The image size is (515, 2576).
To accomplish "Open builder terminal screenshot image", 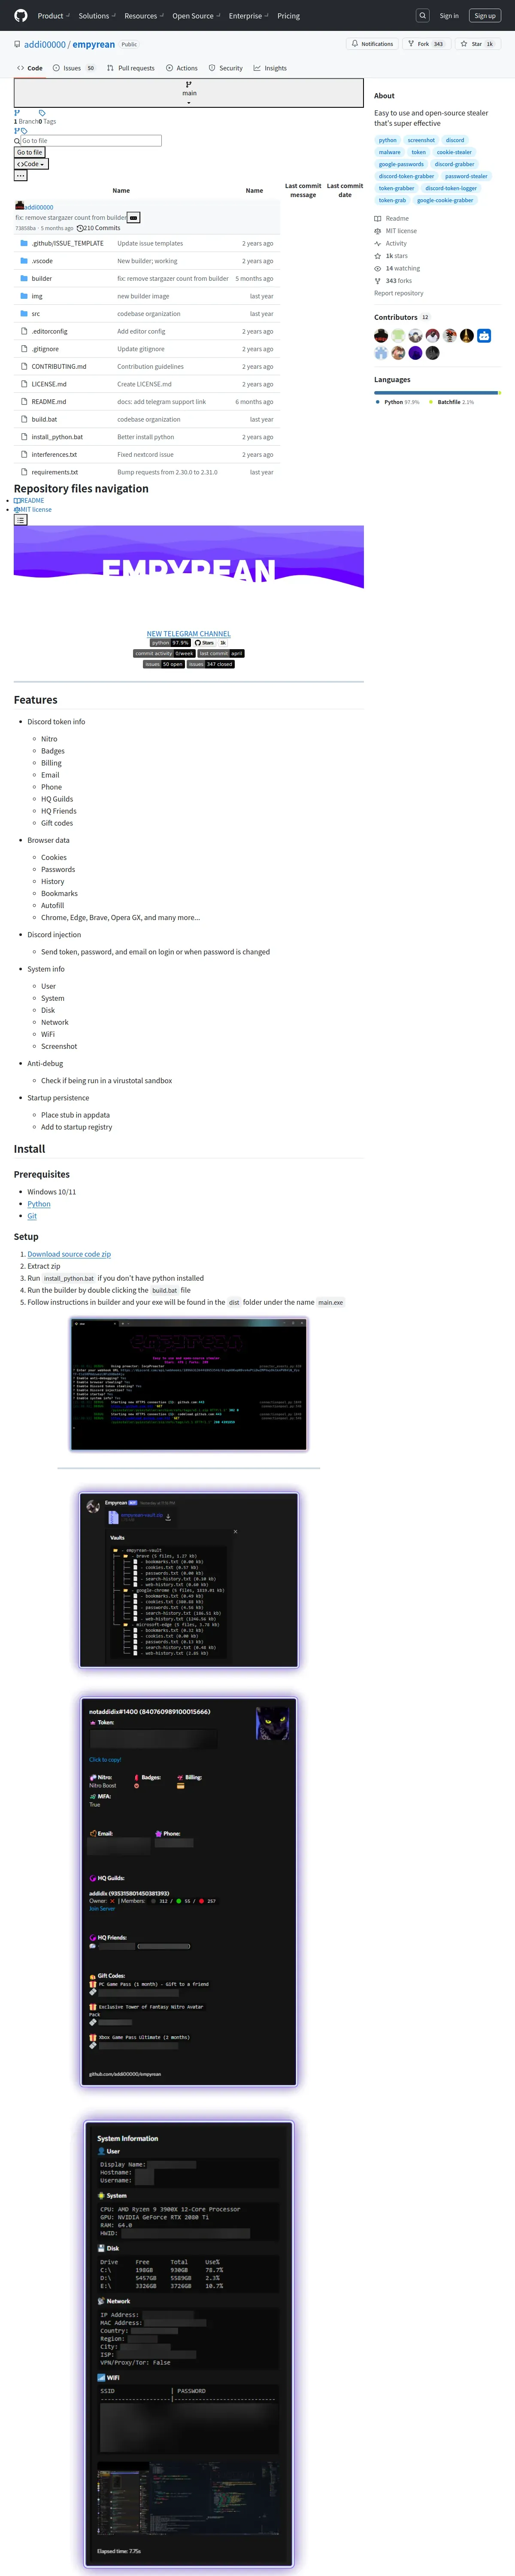I will (189, 1385).
